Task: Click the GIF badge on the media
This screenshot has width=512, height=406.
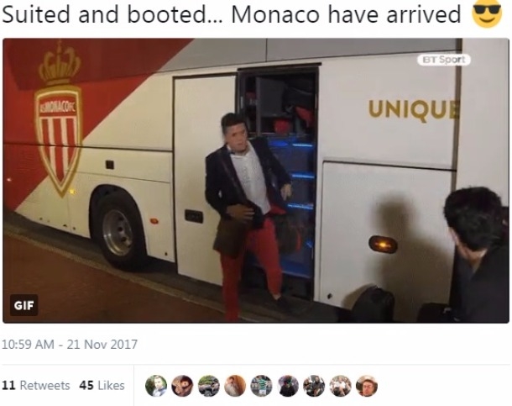Action: click(24, 305)
